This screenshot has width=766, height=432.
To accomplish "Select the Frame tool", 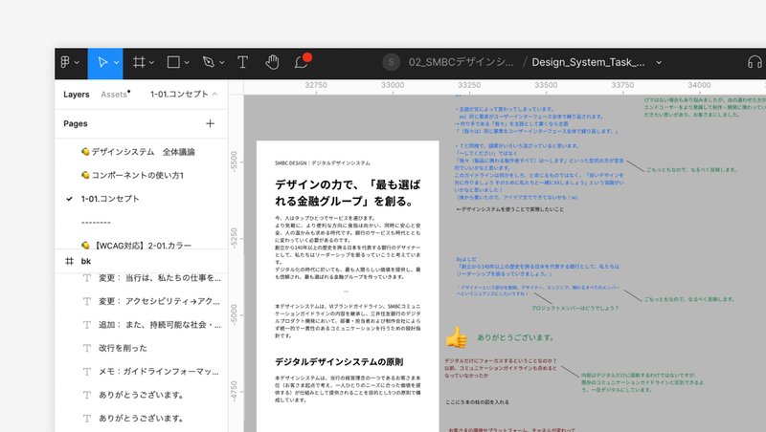I will pyautogui.click(x=139, y=62).
